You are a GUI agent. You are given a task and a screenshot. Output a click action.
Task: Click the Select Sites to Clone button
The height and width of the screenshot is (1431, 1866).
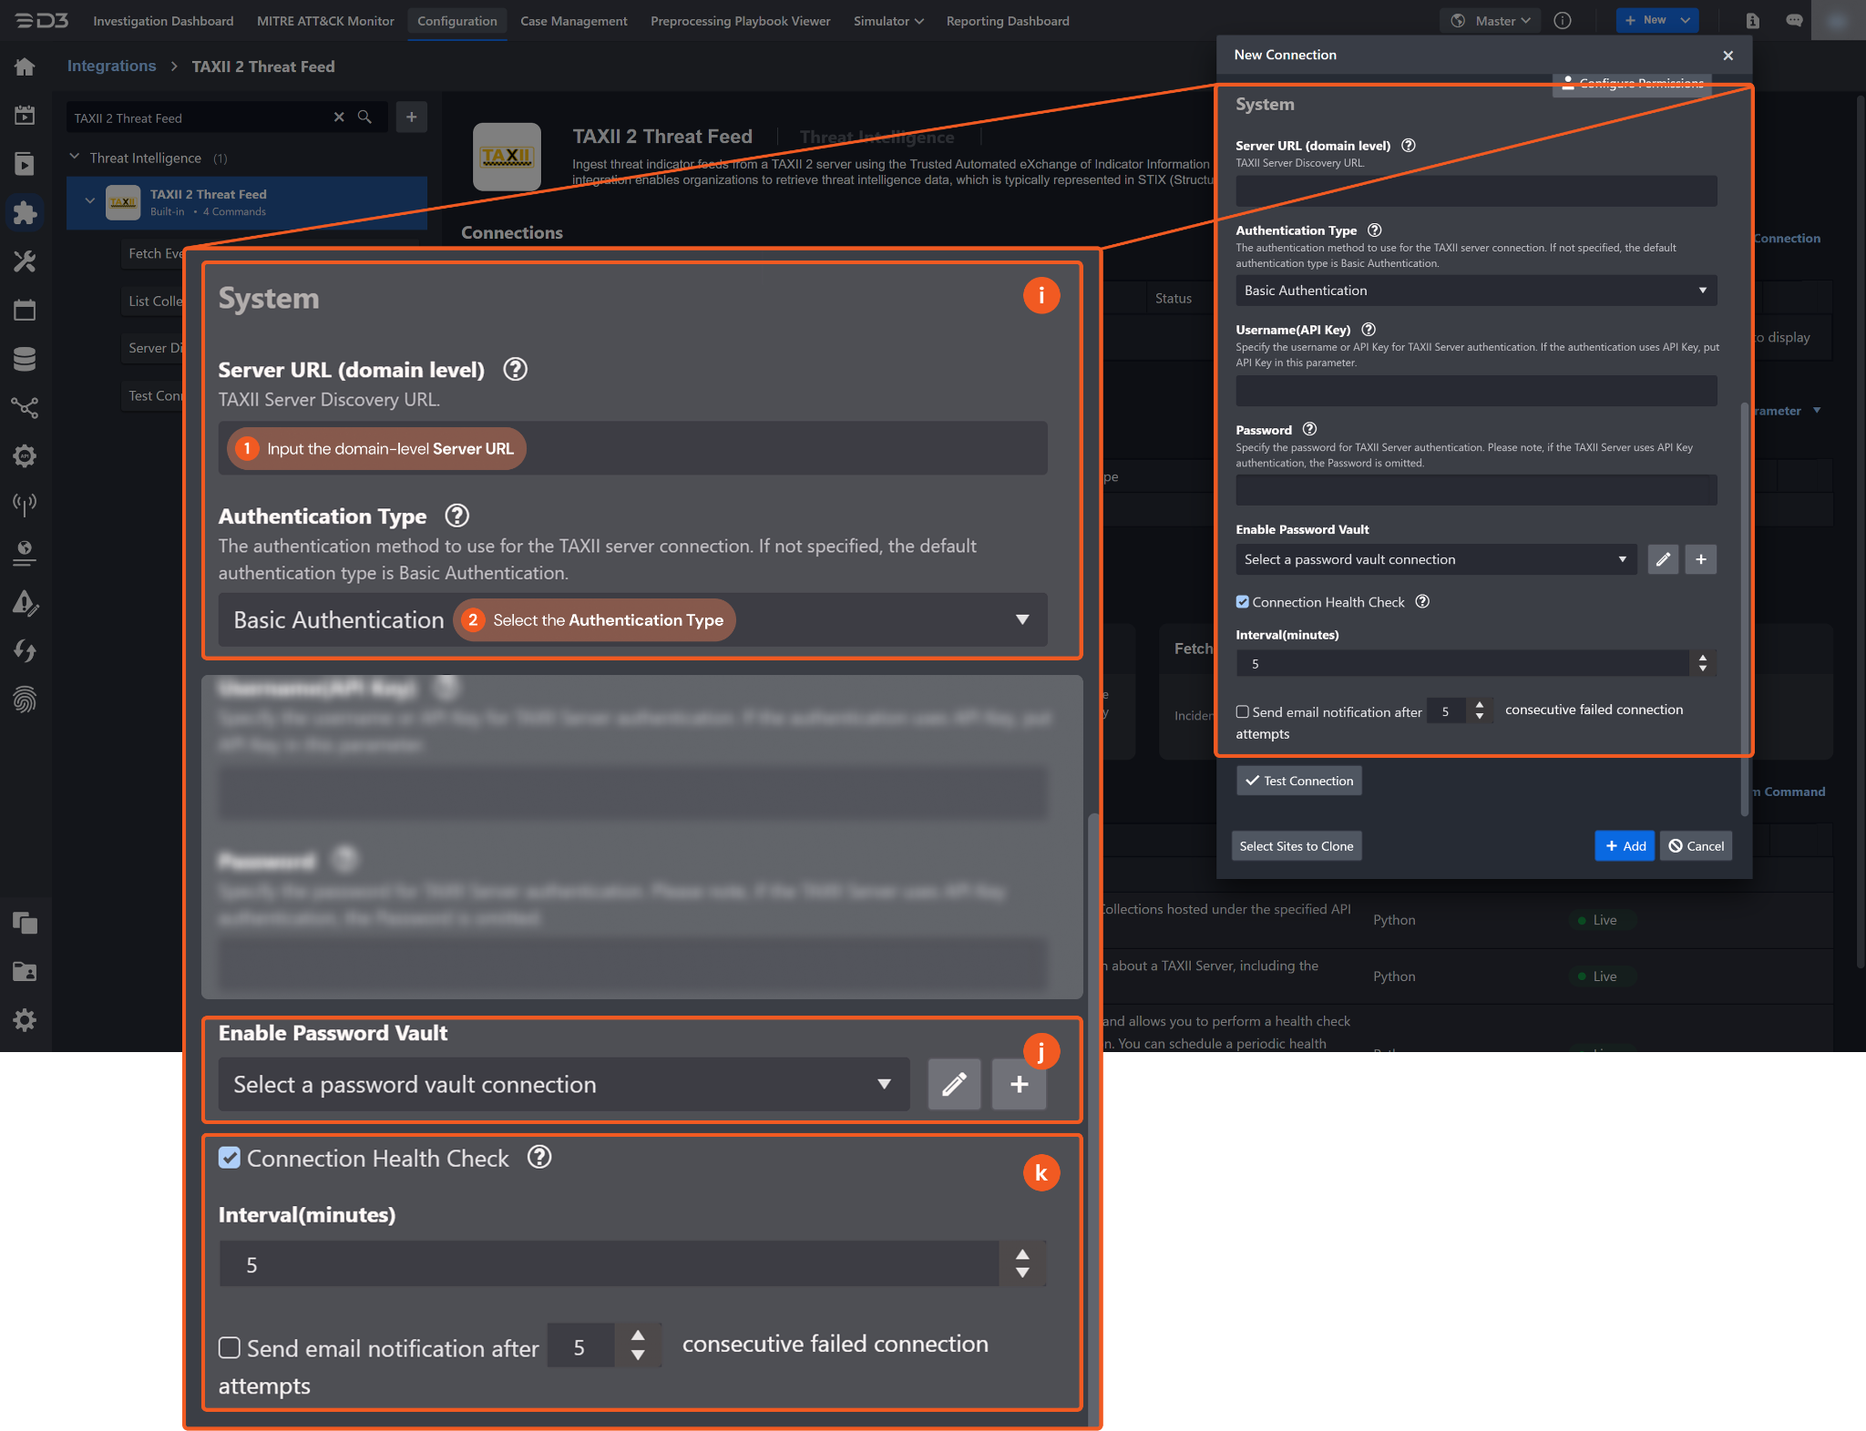click(x=1296, y=846)
